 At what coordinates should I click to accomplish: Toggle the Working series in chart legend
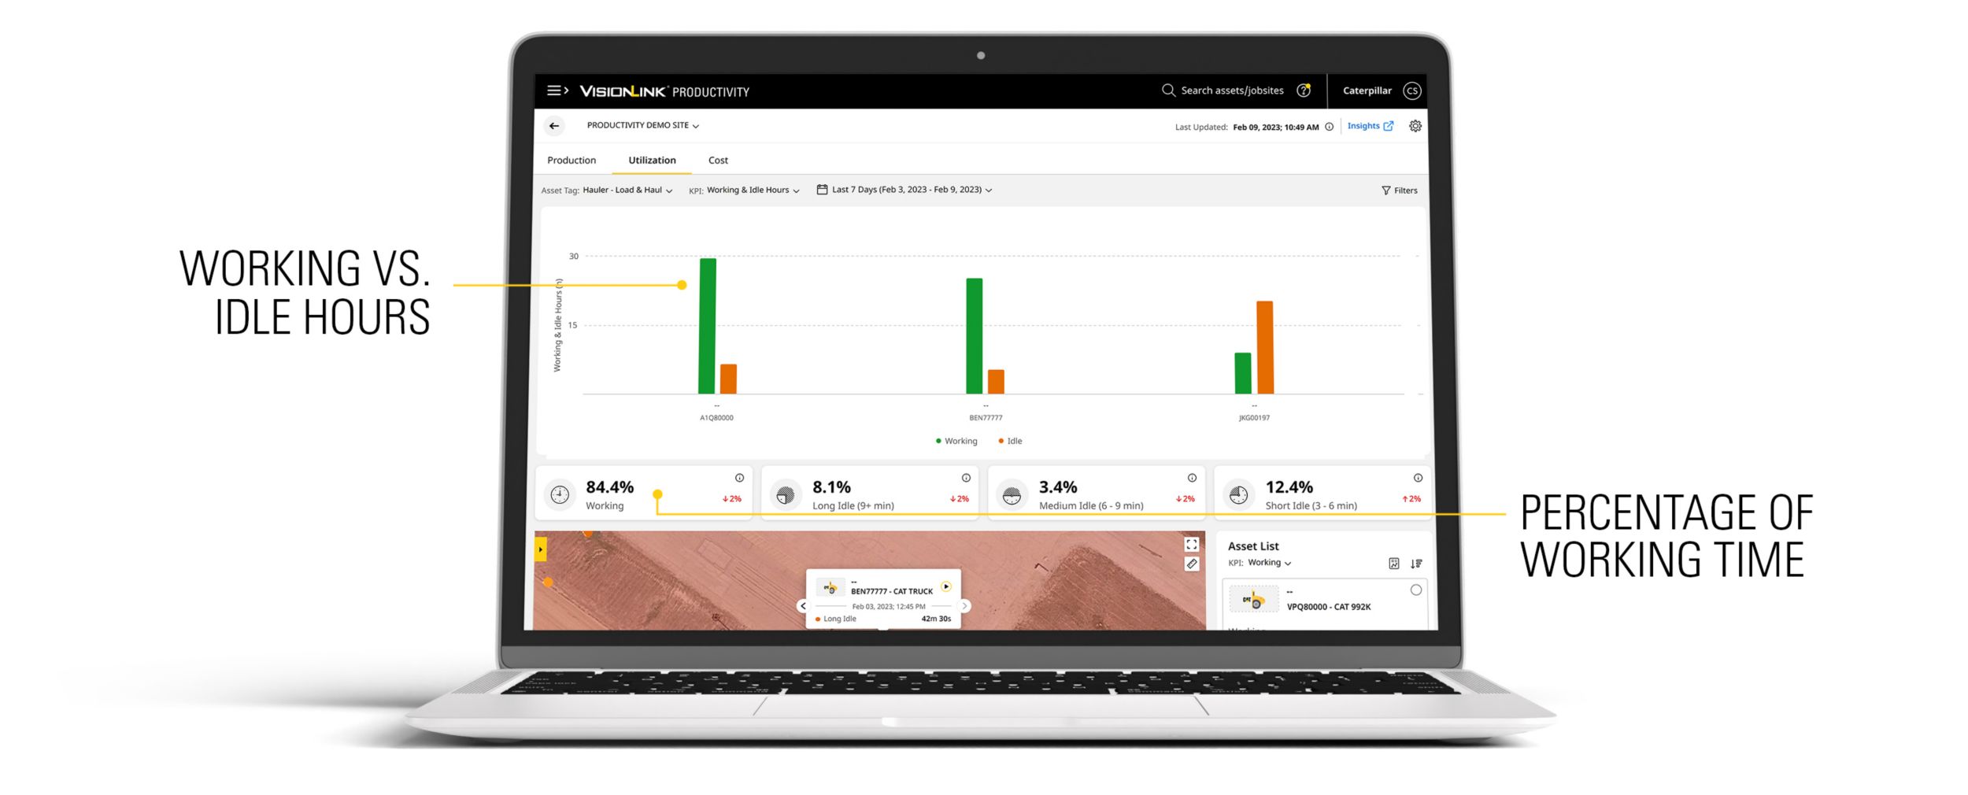click(x=956, y=441)
